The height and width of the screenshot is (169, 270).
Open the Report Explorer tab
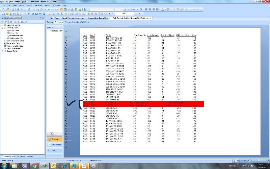click(x=25, y=156)
